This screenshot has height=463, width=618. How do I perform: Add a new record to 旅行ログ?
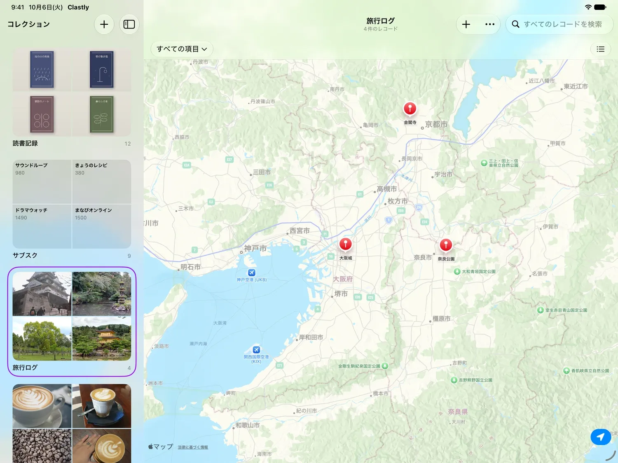(466, 24)
